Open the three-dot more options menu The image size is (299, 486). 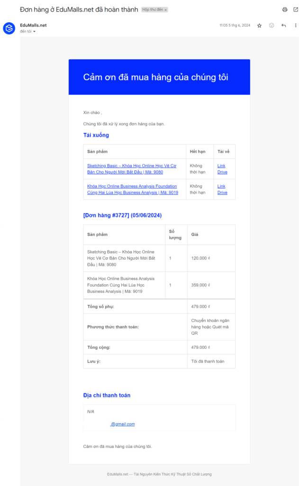click(296, 26)
